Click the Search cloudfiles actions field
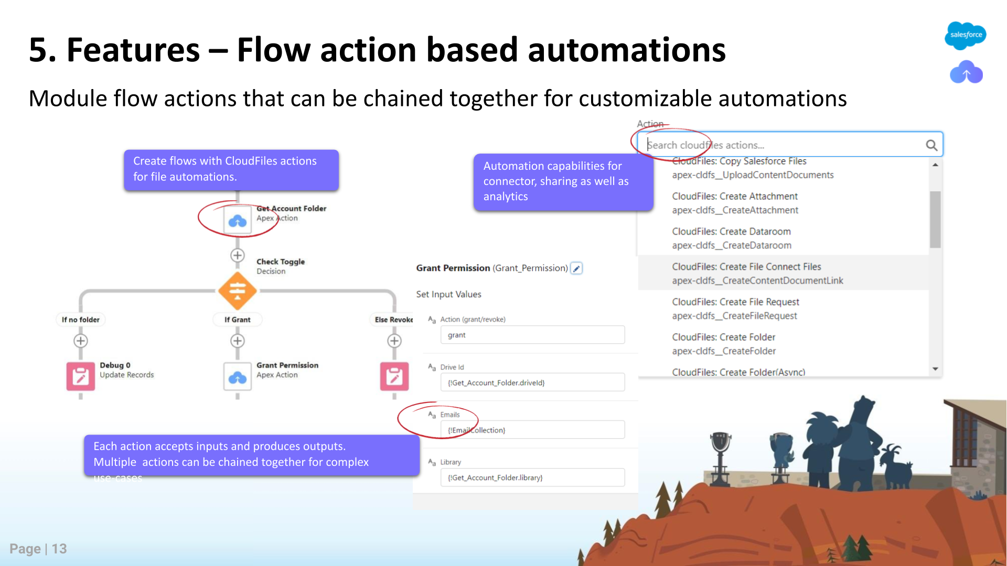Image resolution: width=1007 pixels, height=566 pixels. coord(781,145)
